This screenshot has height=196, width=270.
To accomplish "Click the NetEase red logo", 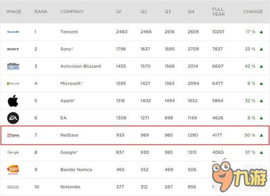I will click(x=13, y=135).
